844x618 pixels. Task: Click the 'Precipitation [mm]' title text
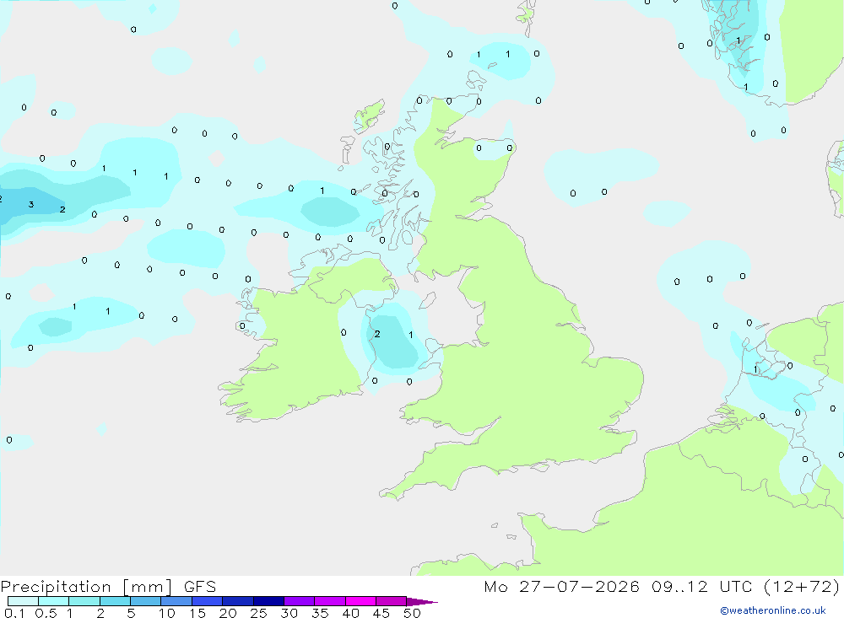click(87, 587)
